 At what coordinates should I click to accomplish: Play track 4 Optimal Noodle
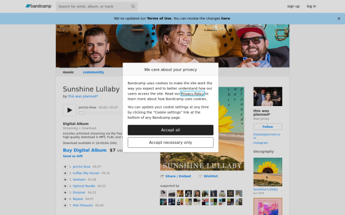[65, 186]
